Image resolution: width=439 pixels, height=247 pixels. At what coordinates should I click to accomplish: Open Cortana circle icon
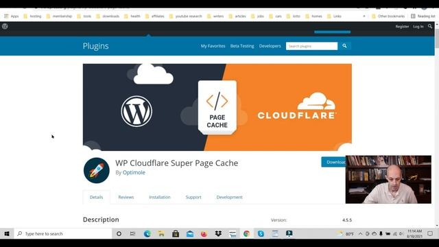(119, 233)
